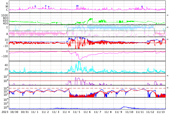
Task: Select the 11/ 5 date label
Action: click(77, 112)
